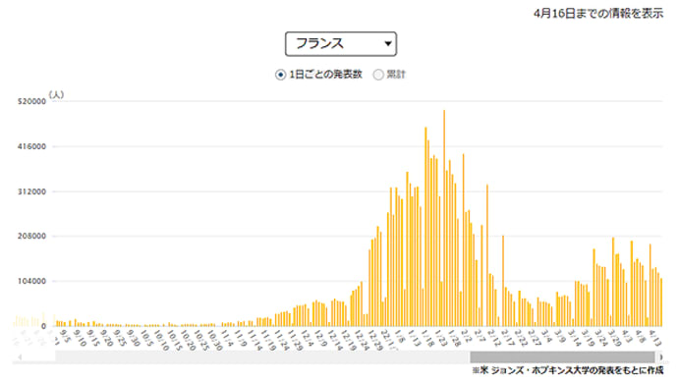
Task: Open the フランス country dropdown
Action: (x=341, y=43)
